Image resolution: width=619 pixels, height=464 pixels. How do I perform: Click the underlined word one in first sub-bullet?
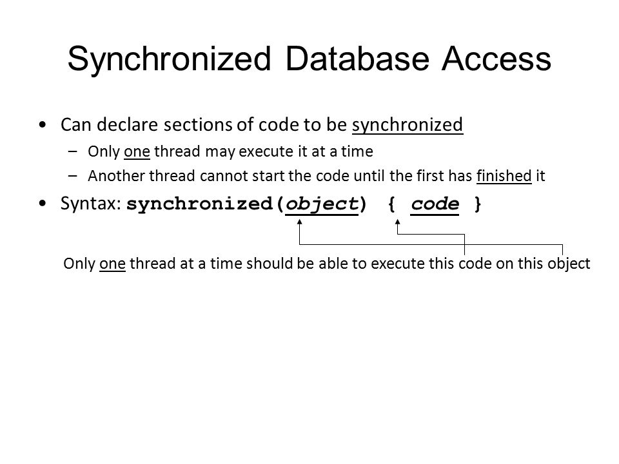(x=137, y=151)
